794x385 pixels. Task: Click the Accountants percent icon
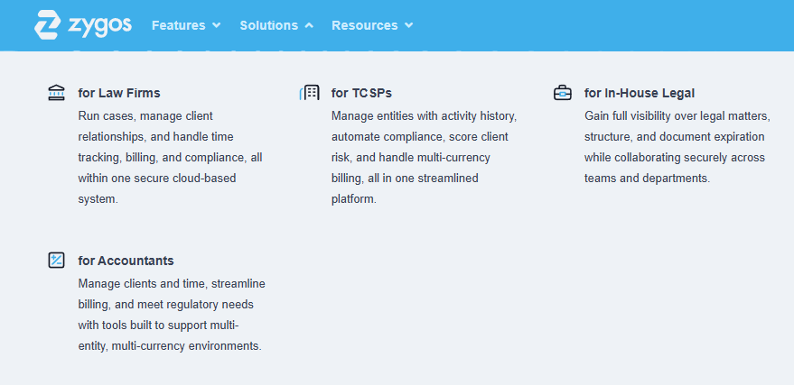click(56, 261)
